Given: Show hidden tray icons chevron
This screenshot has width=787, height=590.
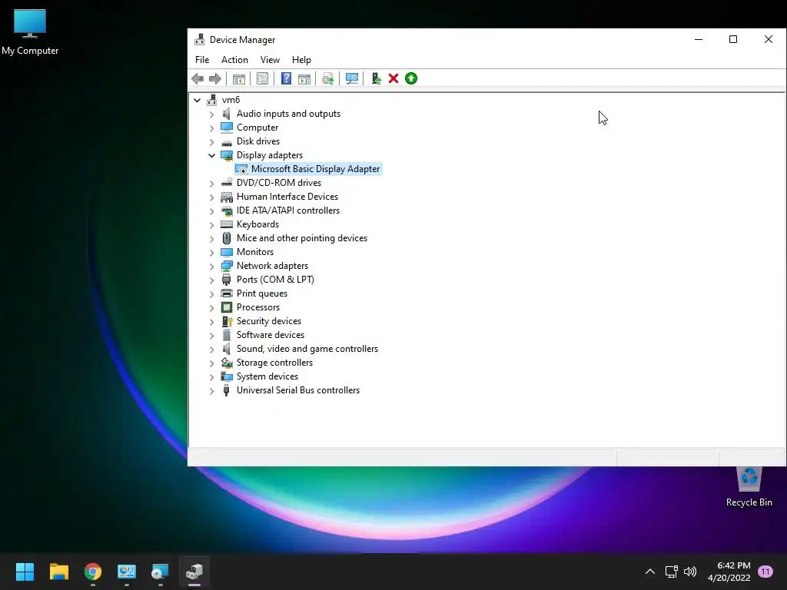Looking at the screenshot, I should pyautogui.click(x=650, y=572).
